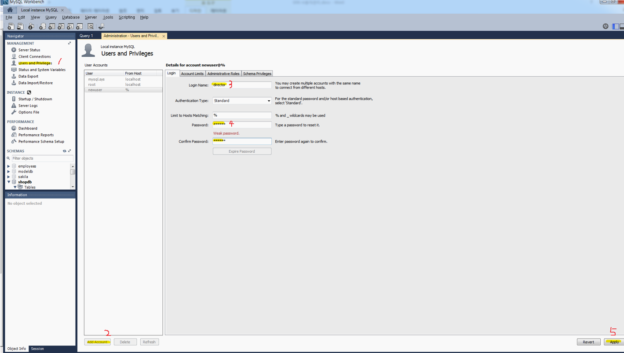The image size is (624, 353).
Task: Open Users and Privileges in Navigator
Action: [35, 63]
